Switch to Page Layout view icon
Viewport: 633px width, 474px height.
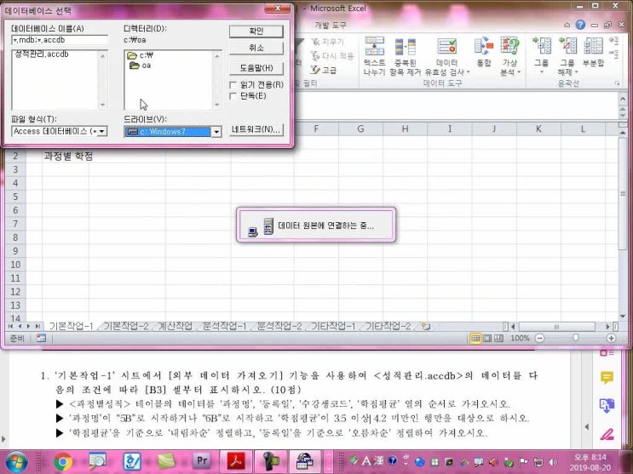(487, 338)
